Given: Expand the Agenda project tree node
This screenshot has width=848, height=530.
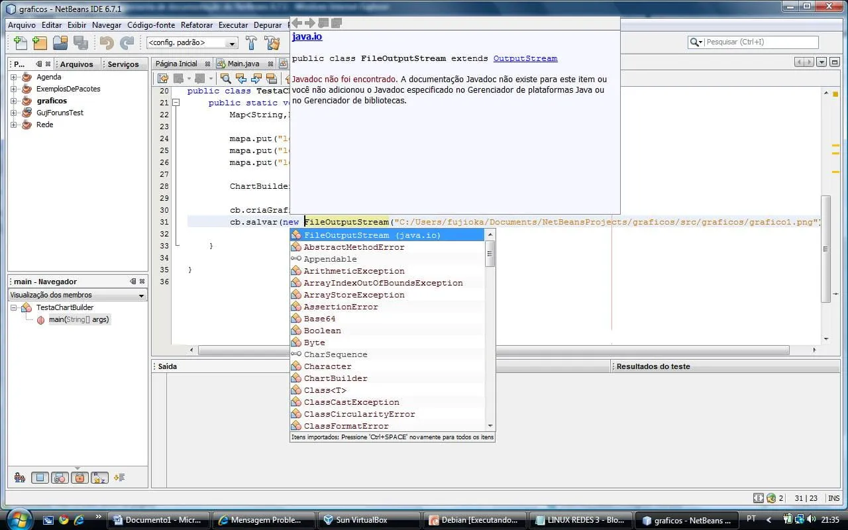Looking at the screenshot, I should pos(13,77).
